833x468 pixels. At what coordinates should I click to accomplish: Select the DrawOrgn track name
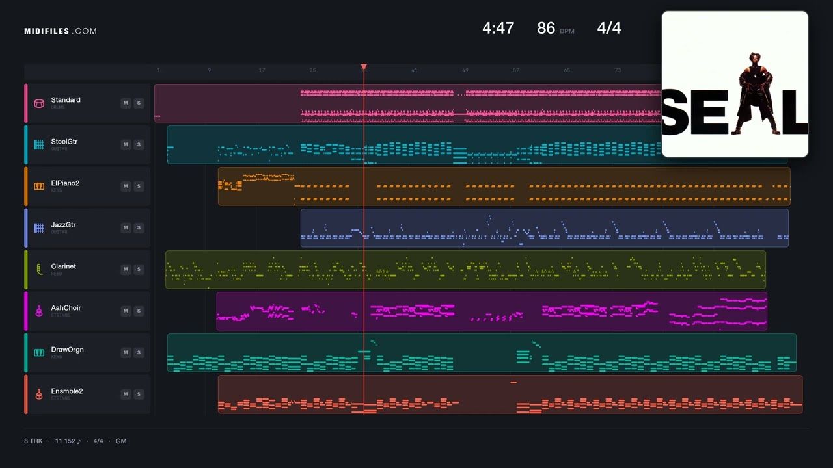click(67, 350)
